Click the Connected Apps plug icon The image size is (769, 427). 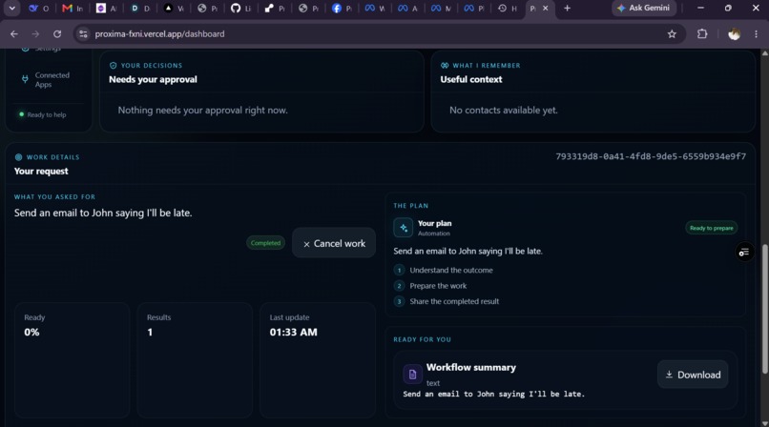pyautogui.click(x=25, y=79)
